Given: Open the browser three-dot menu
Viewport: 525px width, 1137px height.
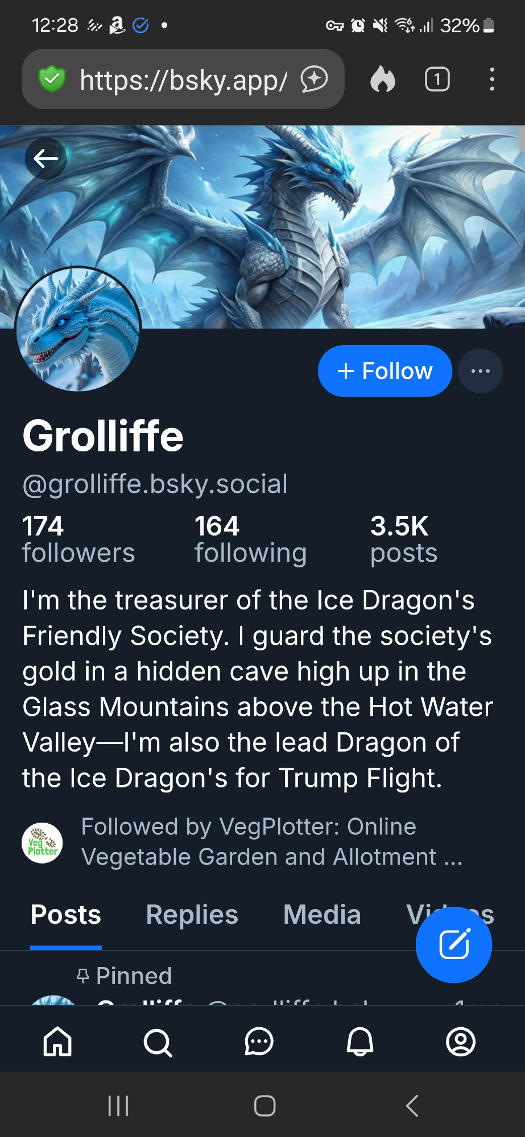Looking at the screenshot, I should tap(492, 79).
